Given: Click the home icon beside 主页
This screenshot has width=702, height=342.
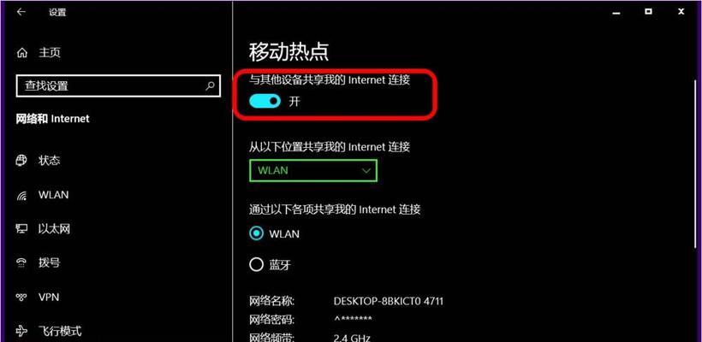Looking at the screenshot, I should [22, 53].
